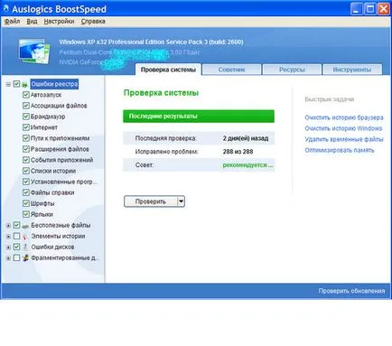Screen dimensions: 392x346
Task: Click the disk errors icon
Action: click(x=25, y=248)
